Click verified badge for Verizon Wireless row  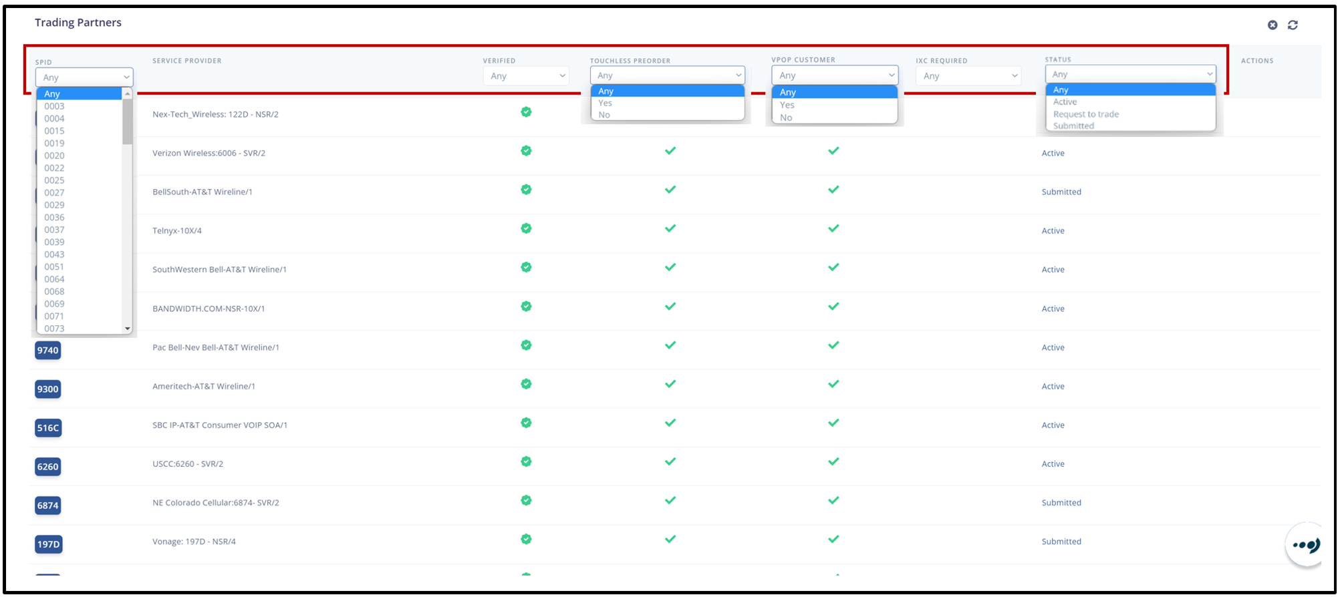point(526,151)
